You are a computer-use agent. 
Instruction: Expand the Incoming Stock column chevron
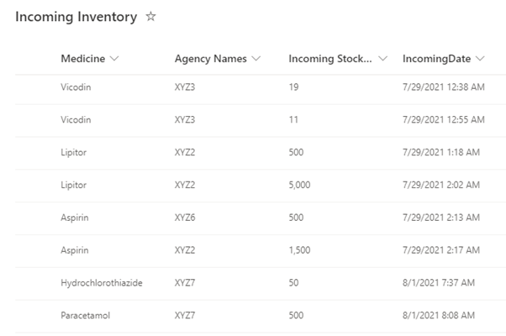[382, 59]
